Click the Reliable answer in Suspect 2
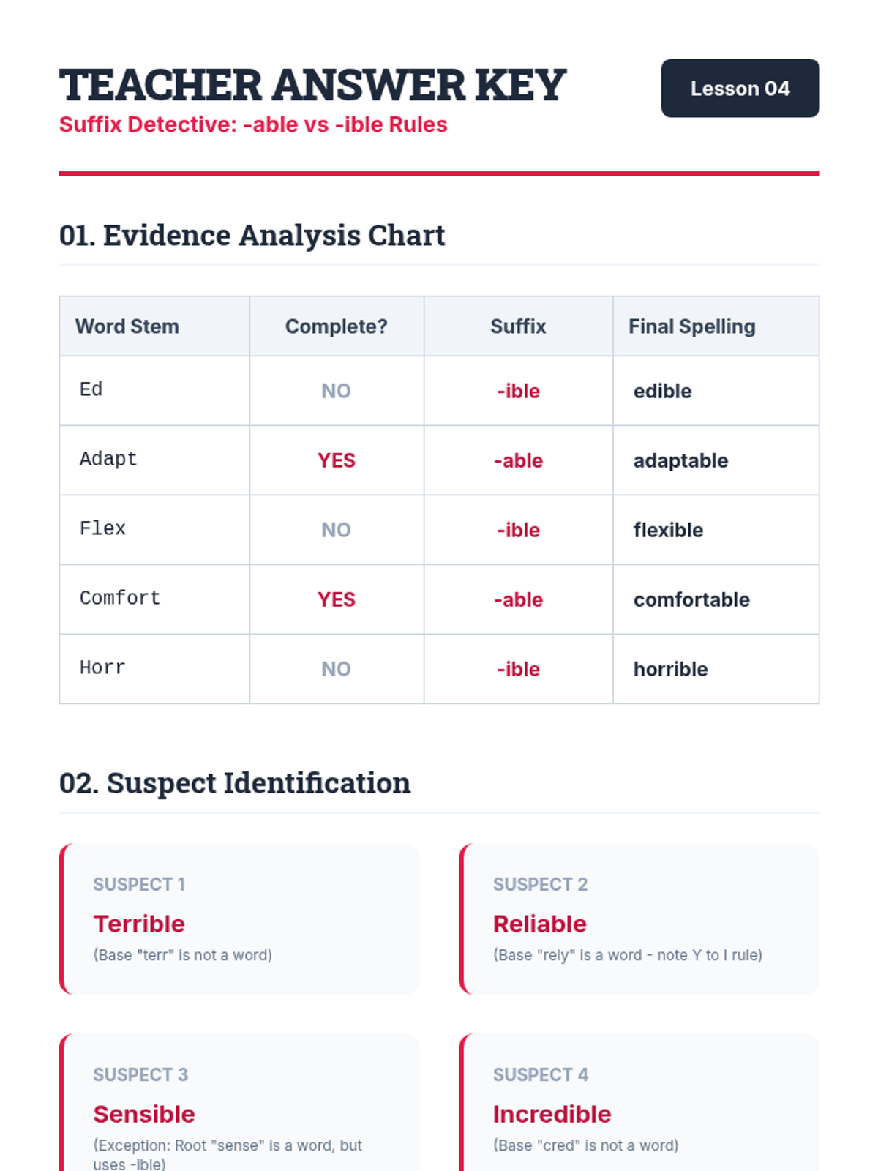878x1171 pixels. point(540,924)
